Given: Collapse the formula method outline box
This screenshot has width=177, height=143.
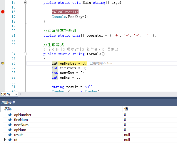Looking at the screenshot, I should coord(25,54).
